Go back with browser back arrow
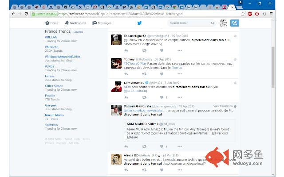284x177 pixels. pyautogui.click(x=13, y=14)
